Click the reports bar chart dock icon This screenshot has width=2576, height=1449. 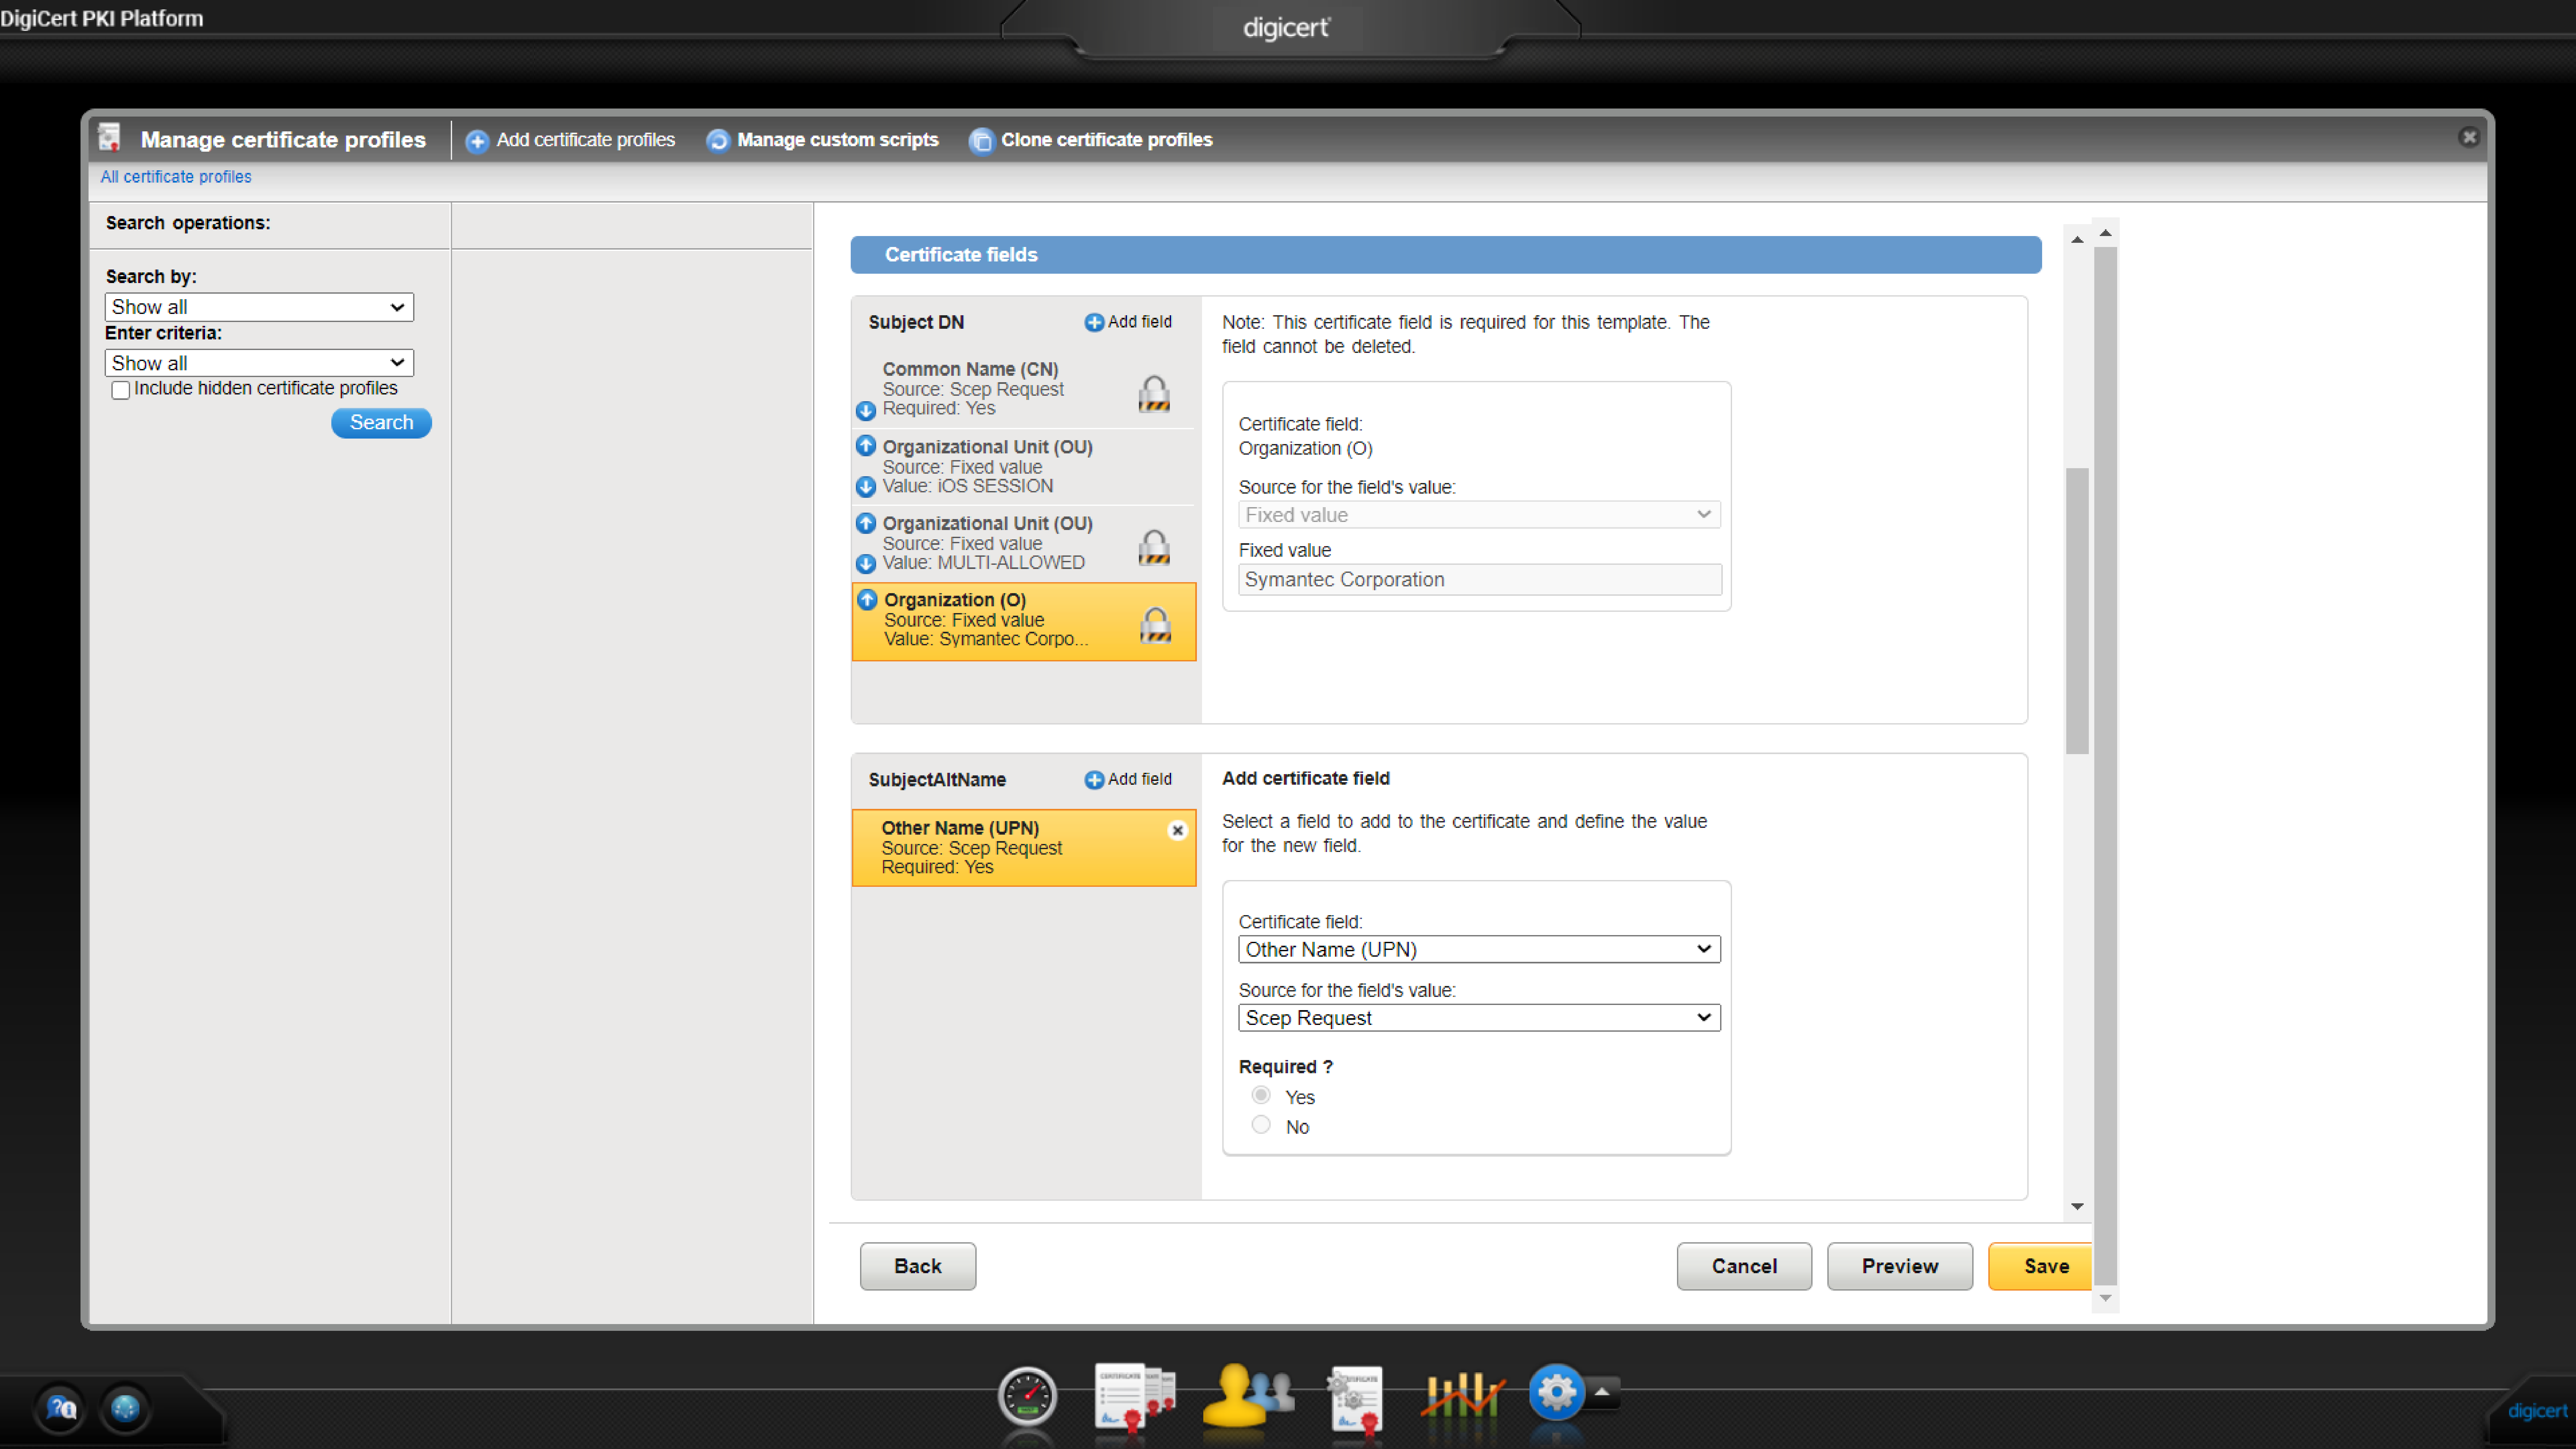pyautogui.click(x=1462, y=1394)
